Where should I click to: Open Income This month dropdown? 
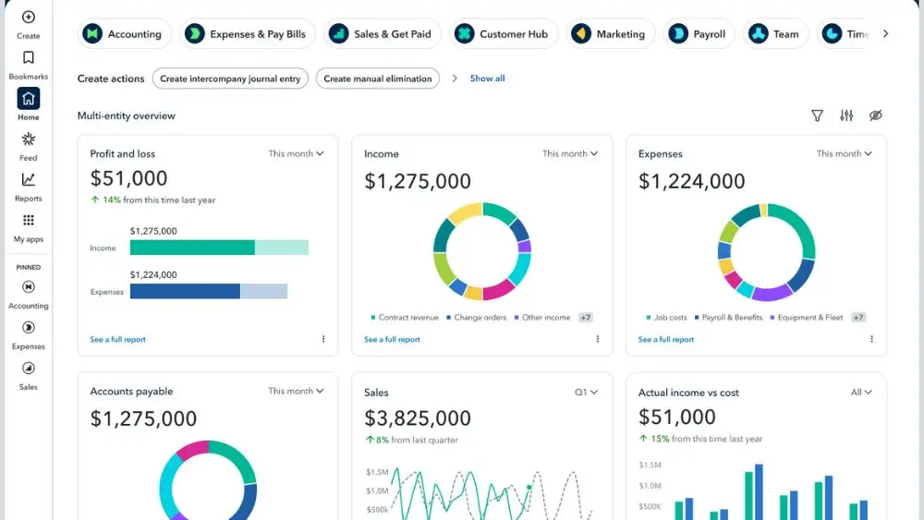coord(570,153)
